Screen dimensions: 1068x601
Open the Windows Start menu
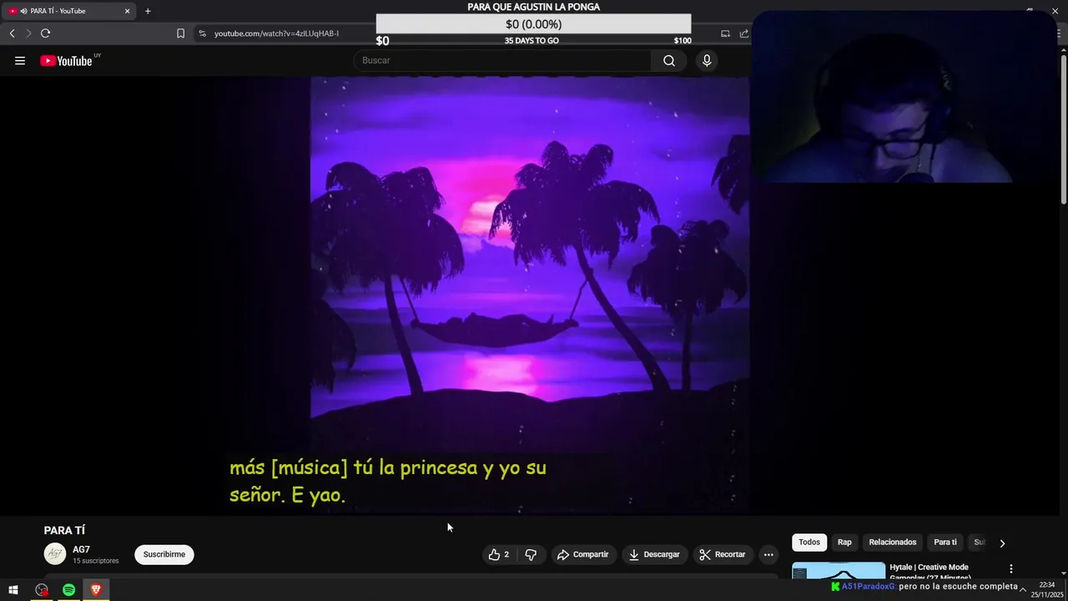13,590
